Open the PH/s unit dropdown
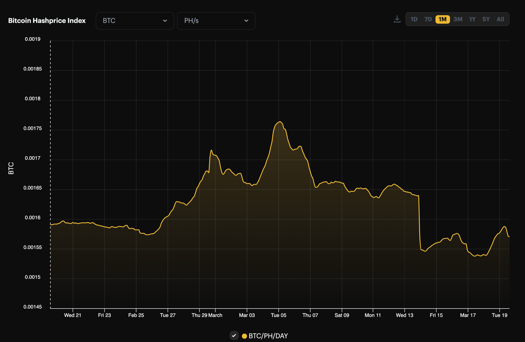Image resolution: width=525 pixels, height=342 pixels. (216, 21)
